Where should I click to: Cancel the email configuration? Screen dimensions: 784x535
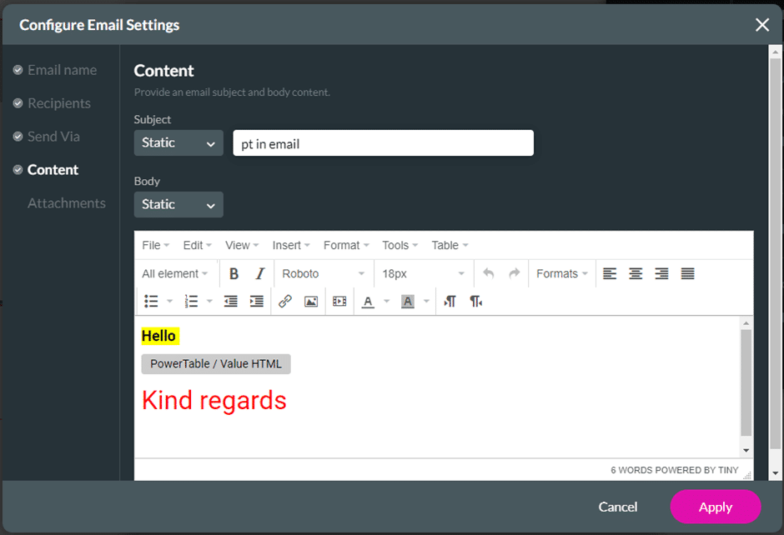point(617,507)
